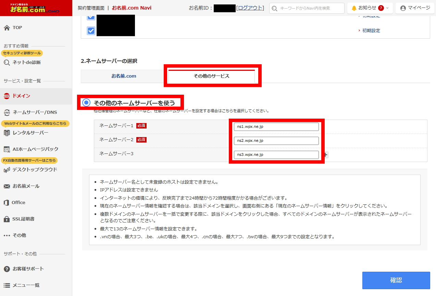The image size is (436, 296).
Task: Click the お名前.com Navi header title
Action: pyautogui.click(x=132, y=8)
